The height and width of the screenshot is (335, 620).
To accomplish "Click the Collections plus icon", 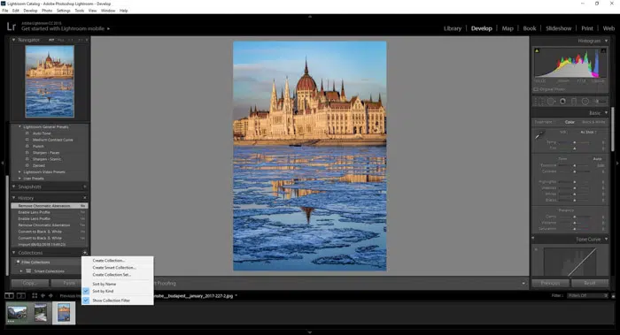I will (x=85, y=253).
